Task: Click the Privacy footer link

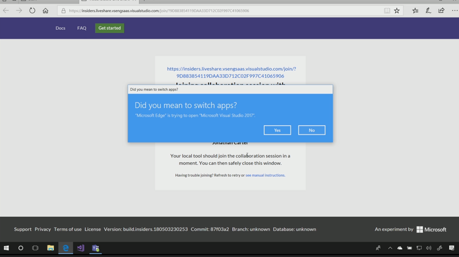Action: tap(43, 229)
